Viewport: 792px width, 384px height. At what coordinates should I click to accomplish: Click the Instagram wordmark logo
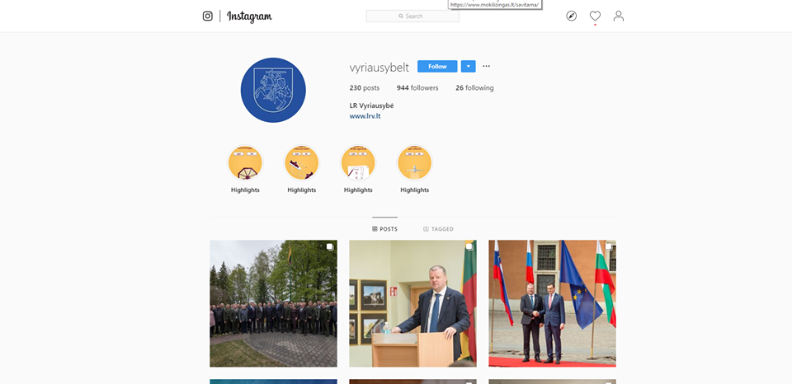pyautogui.click(x=249, y=16)
